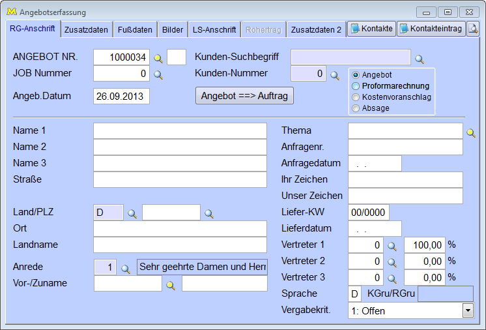Image resolution: width=486 pixels, height=330 pixels.
Task: Click the country lookup icon beside D
Action: point(132,213)
